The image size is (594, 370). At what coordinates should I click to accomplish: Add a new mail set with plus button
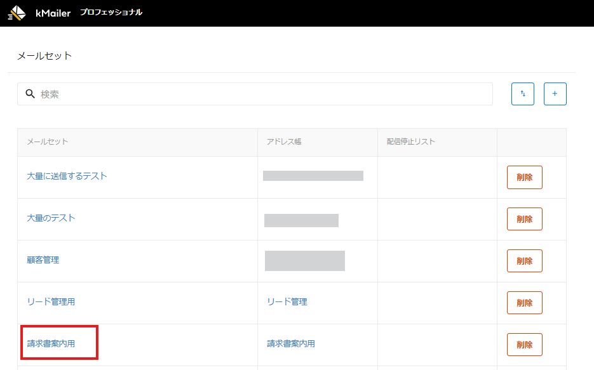555,94
